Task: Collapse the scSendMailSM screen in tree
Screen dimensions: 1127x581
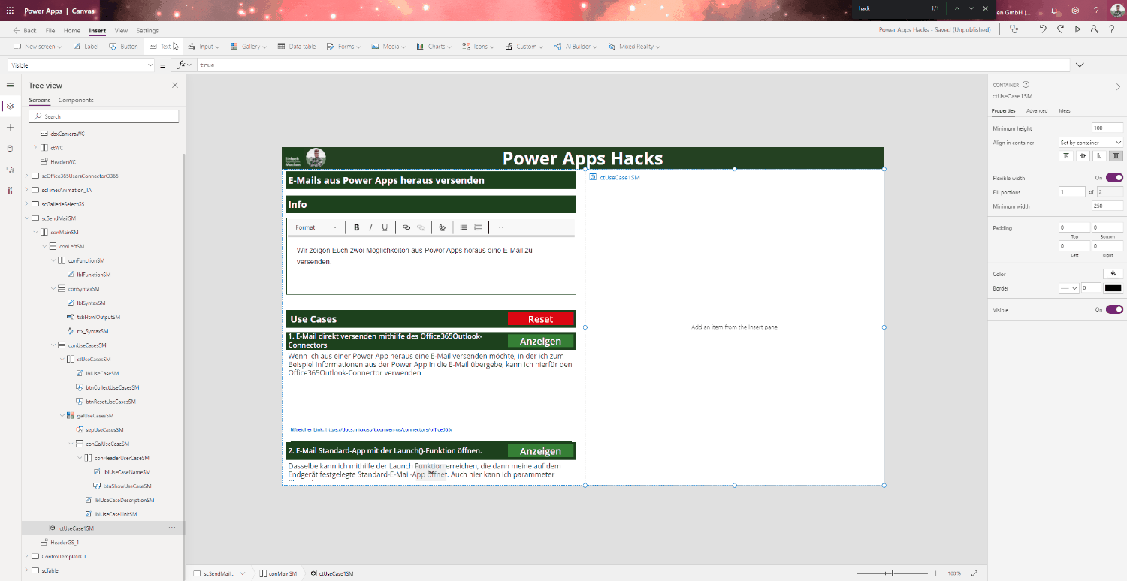Action: point(26,218)
